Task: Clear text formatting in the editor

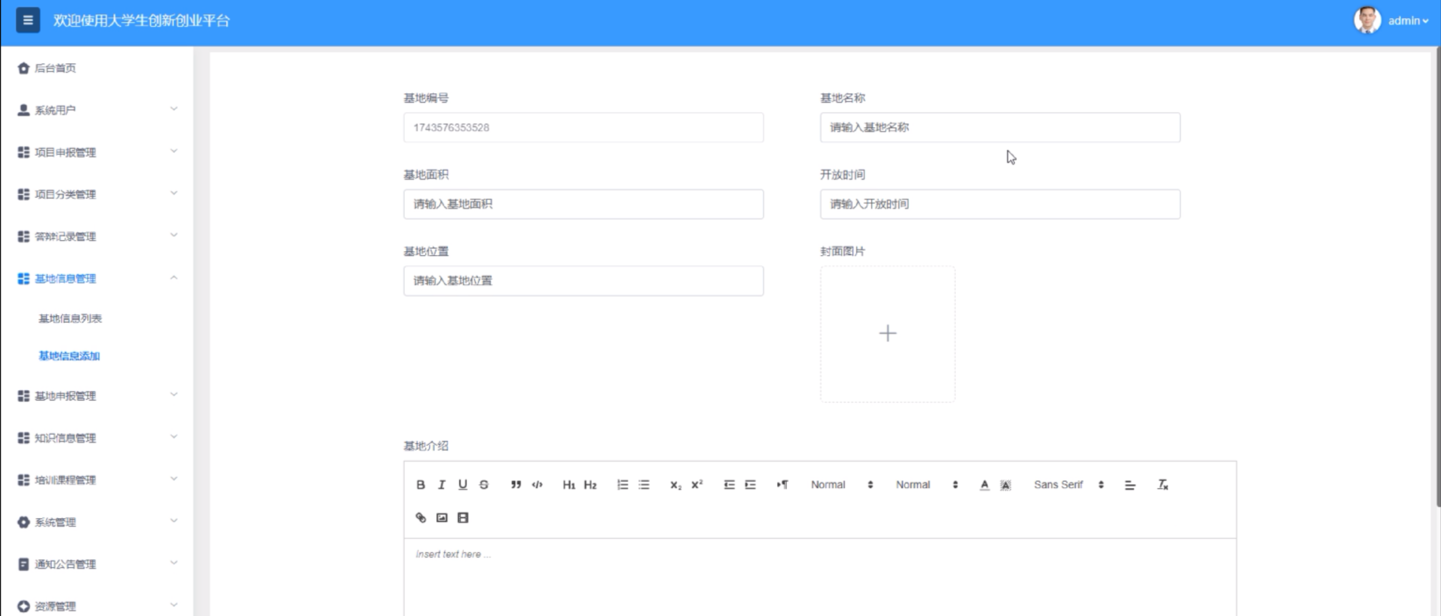Action: pos(1162,485)
